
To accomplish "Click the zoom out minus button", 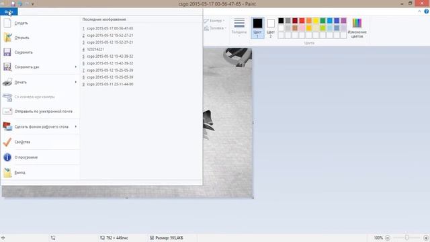I will tap(388, 238).
